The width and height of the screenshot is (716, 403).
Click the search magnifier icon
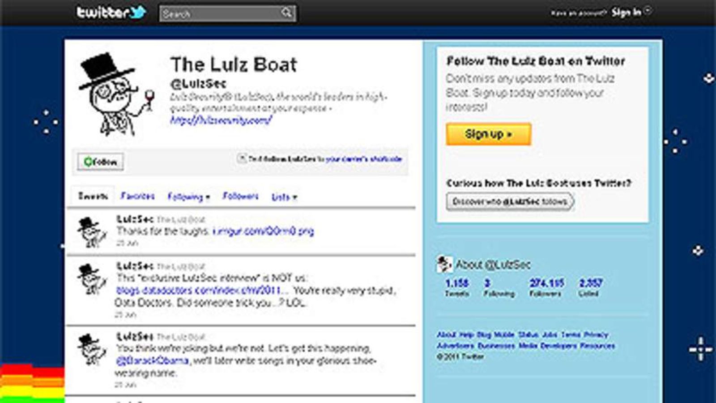pyautogui.click(x=286, y=13)
